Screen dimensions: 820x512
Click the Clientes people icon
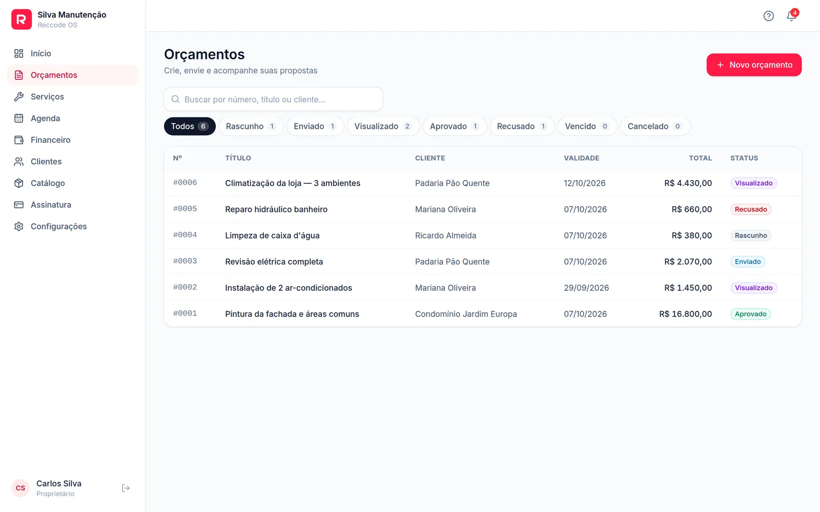19,161
